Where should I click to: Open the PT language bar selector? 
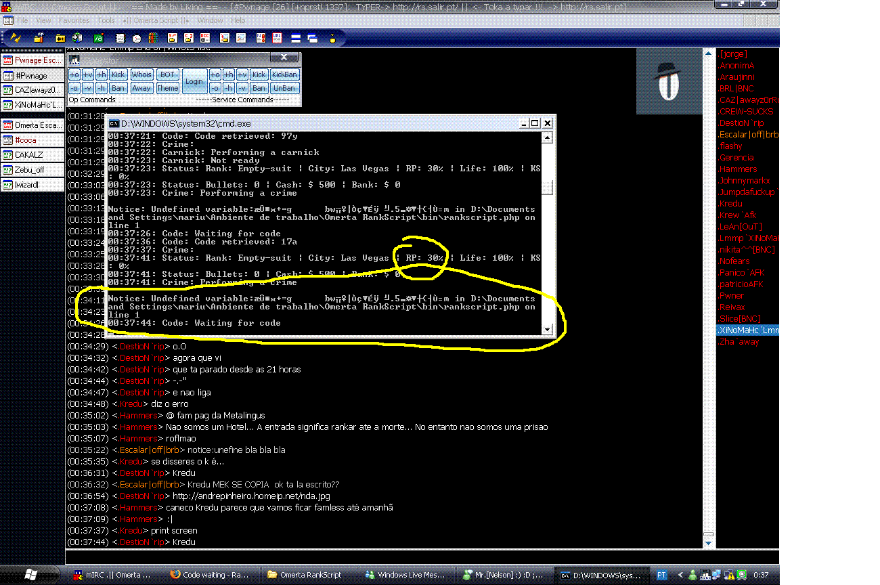coord(661,575)
